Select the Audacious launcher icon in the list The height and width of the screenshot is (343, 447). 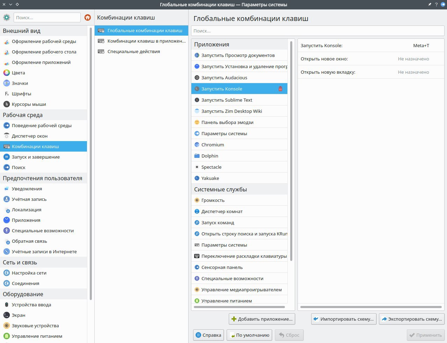[197, 78]
